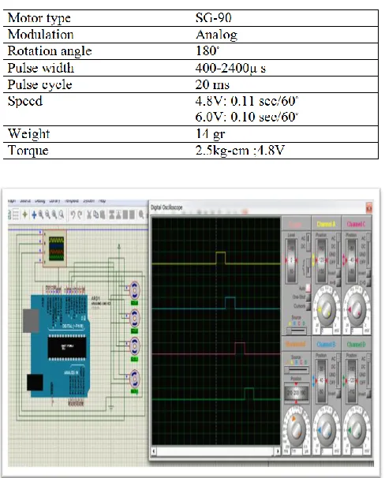Click the block copy icon
The height and width of the screenshot is (478, 385).
[x=111, y=215]
